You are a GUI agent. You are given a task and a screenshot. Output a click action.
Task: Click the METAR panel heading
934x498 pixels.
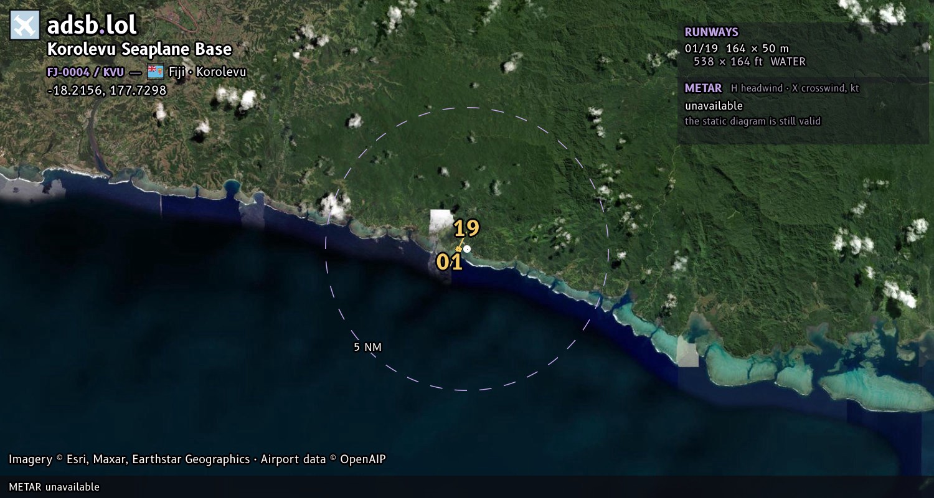coord(703,88)
